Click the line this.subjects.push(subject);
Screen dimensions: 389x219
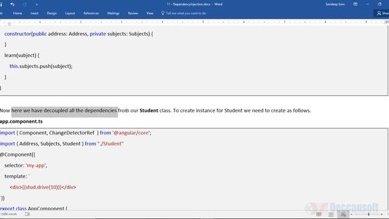[41, 66]
